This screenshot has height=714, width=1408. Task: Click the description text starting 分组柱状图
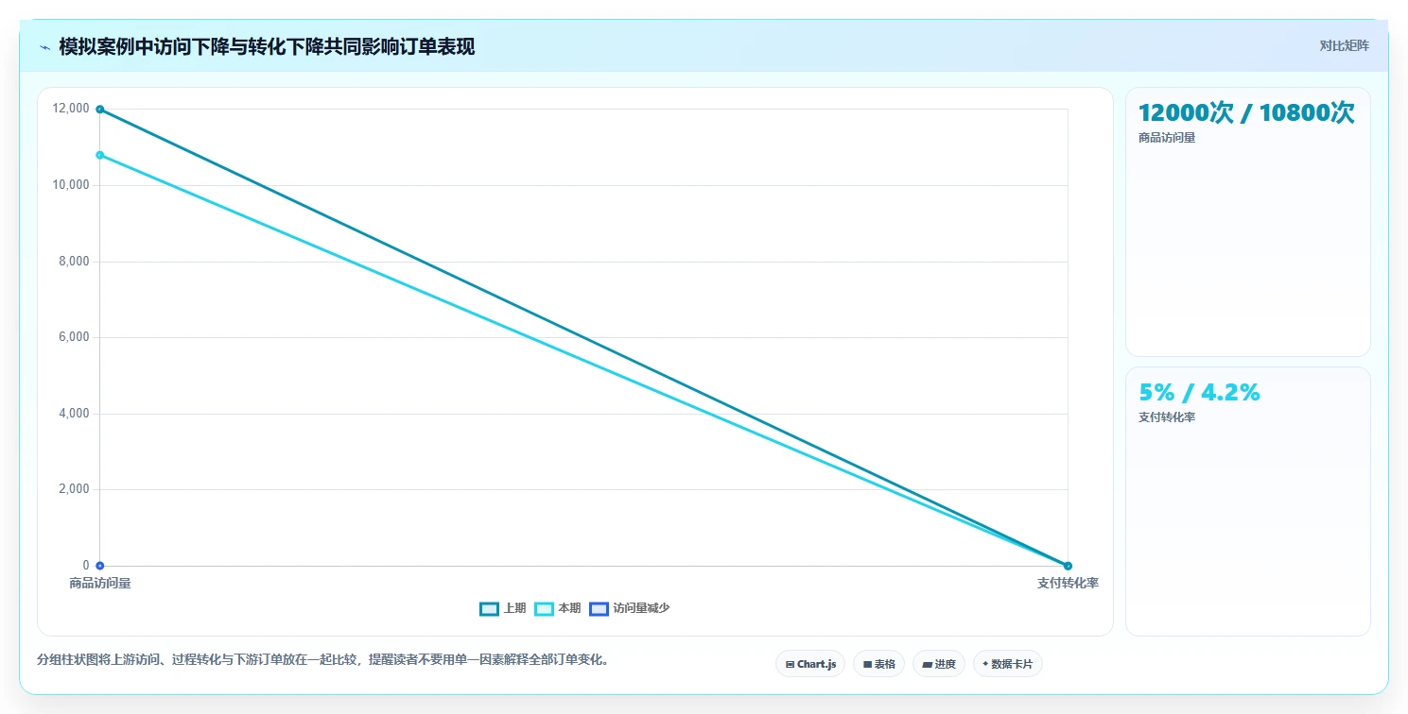pyautogui.click(x=322, y=659)
